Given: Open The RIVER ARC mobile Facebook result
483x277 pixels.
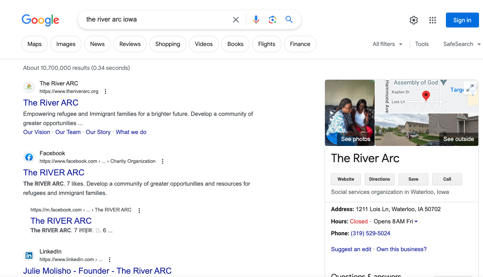Looking at the screenshot, I should pos(61,221).
